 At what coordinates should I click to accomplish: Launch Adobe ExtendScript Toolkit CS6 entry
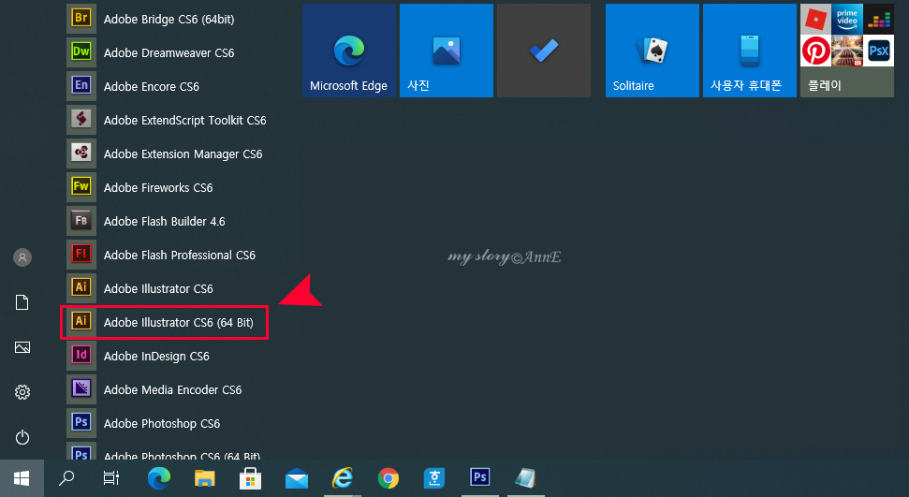click(x=185, y=120)
